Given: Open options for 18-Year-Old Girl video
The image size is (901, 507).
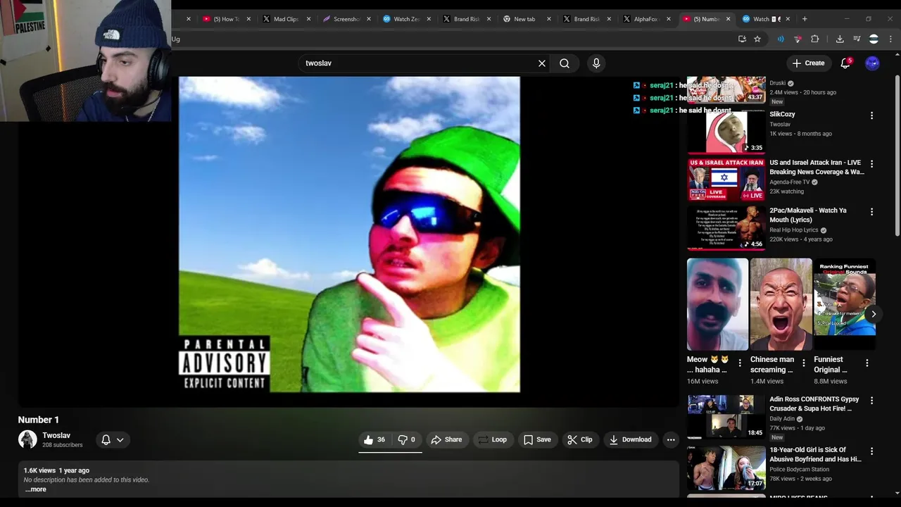Looking at the screenshot, I should [871, 451].
